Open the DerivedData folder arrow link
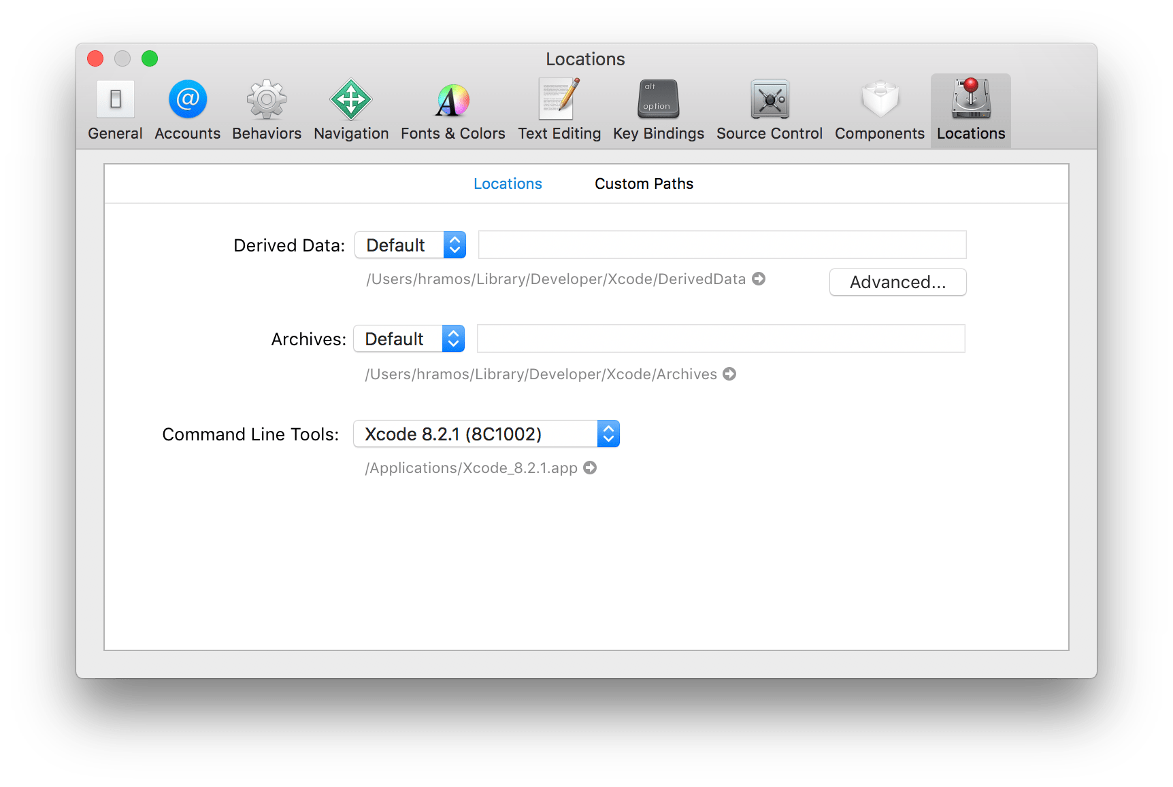 point(759,279)
